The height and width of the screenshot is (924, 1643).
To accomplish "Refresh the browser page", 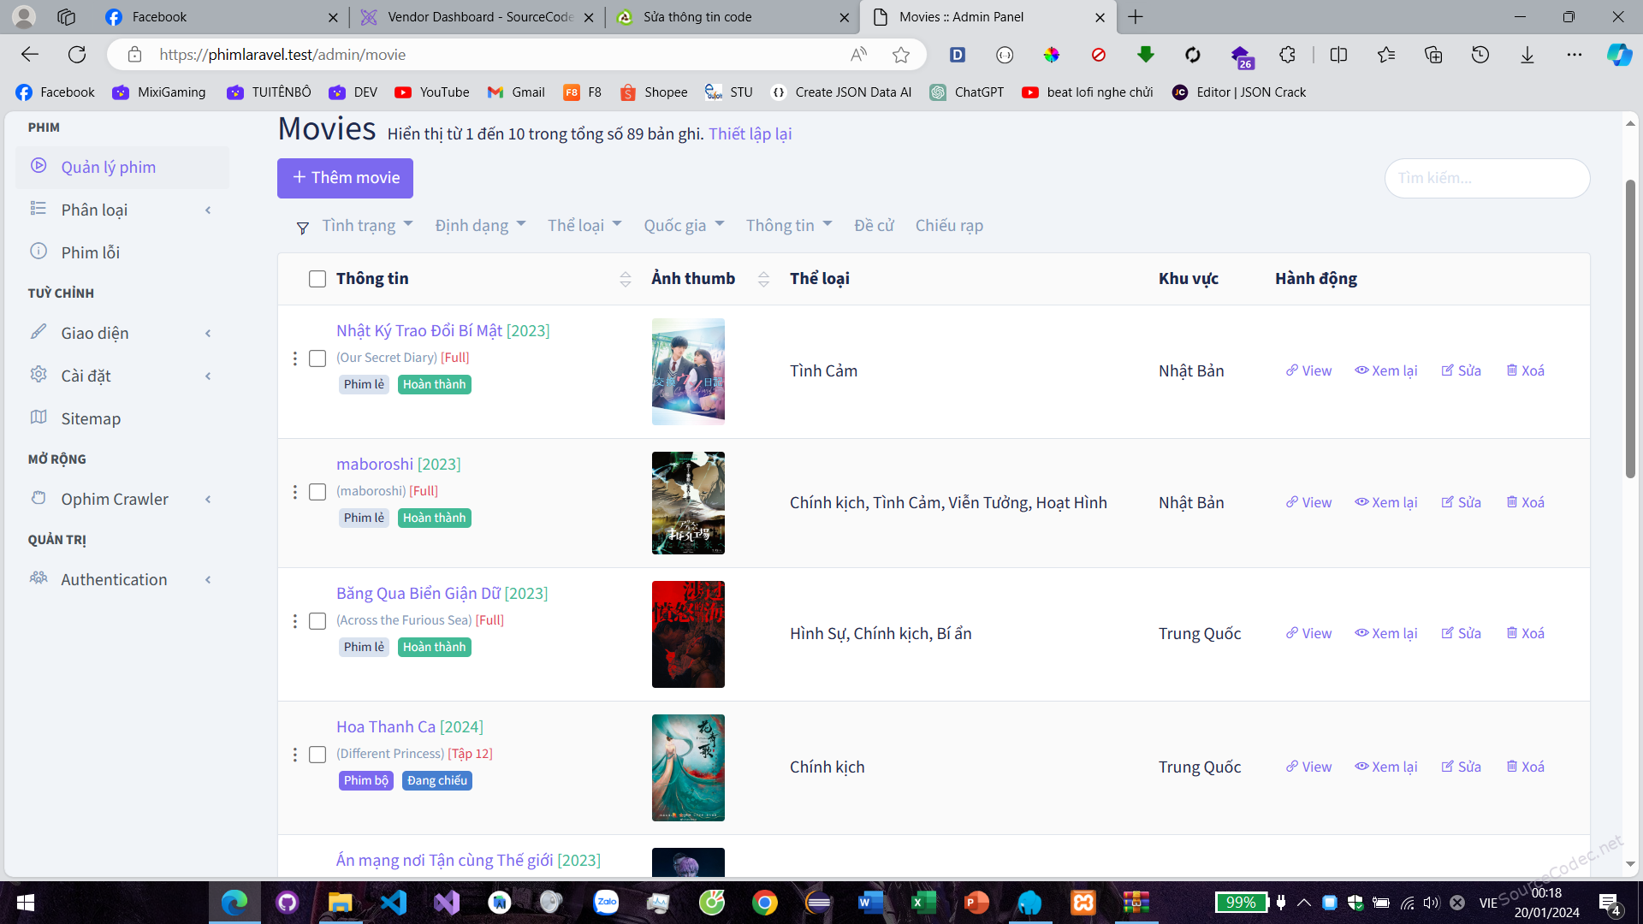I will coord(77,55).
